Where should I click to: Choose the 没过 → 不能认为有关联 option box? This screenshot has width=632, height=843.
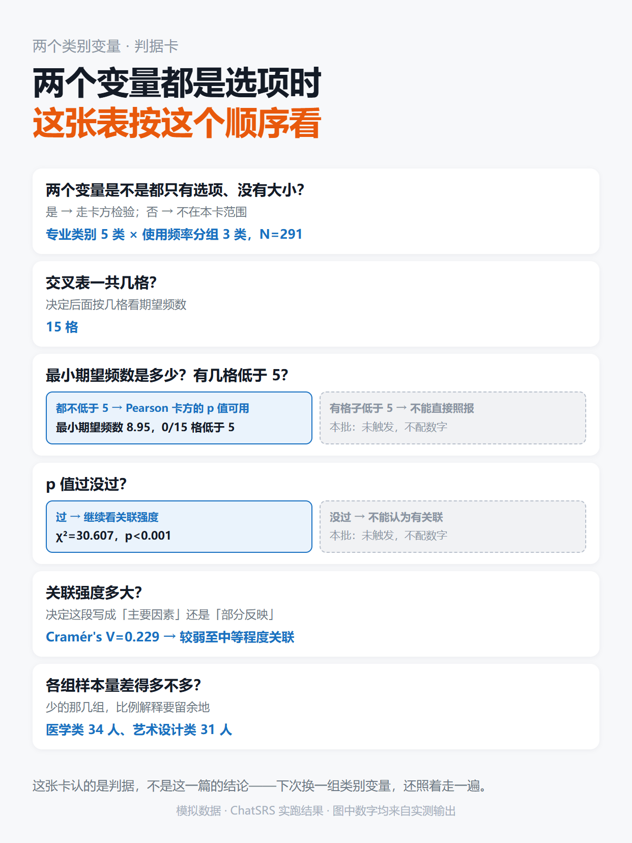(453, 526)
